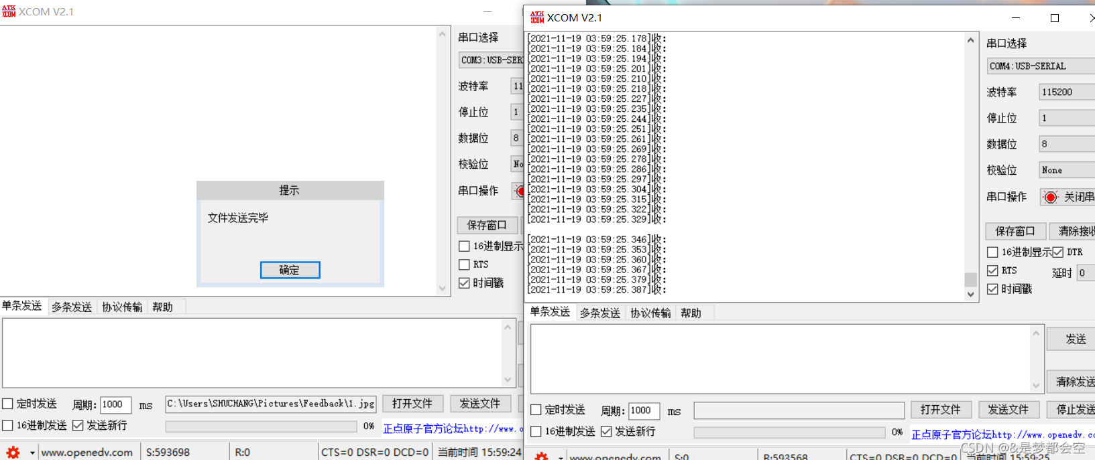
Task: Click 关闭串口 button in right window
Action: [1068, 197]
